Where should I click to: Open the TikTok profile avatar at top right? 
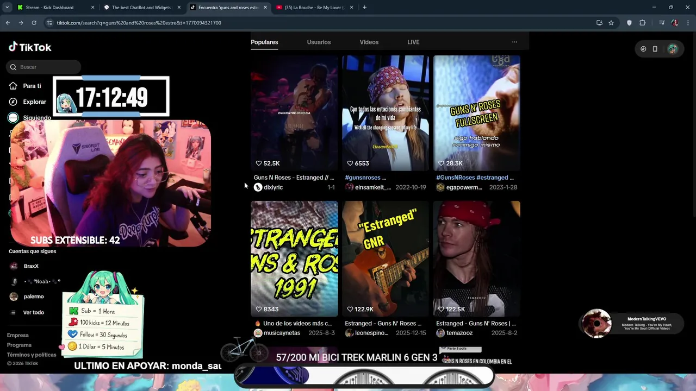click(x=673, y=49)
